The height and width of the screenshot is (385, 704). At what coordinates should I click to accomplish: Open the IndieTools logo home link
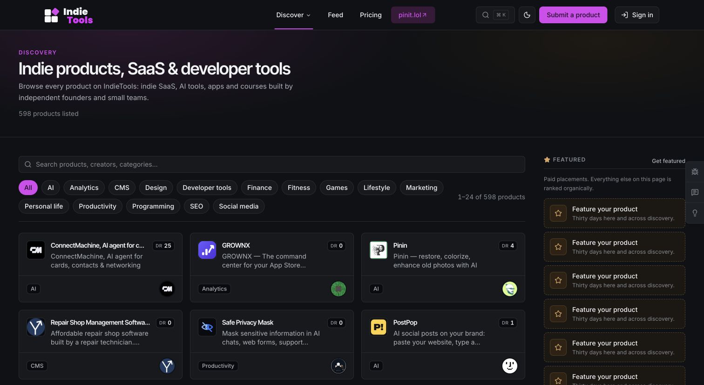pos(68,15)
